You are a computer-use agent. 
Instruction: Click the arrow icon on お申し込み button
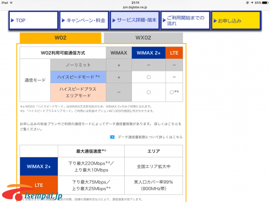(x=215, y=21)
